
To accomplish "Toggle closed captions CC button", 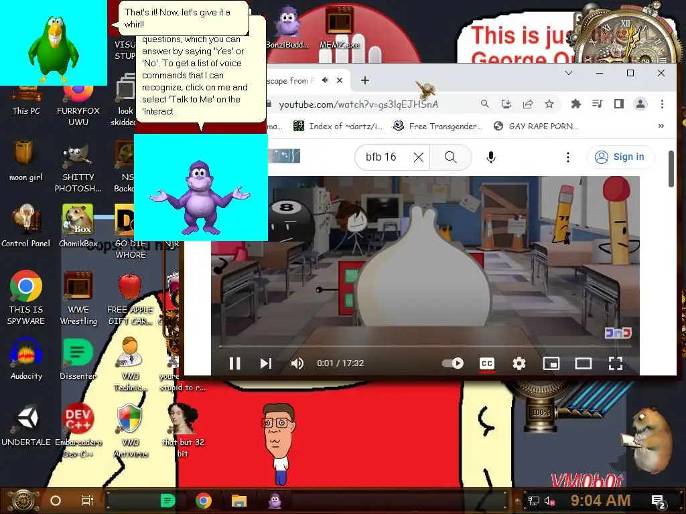I will pyautogui.click(x=487, y=363).
